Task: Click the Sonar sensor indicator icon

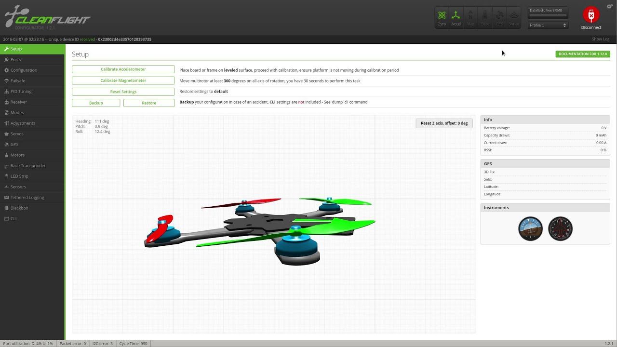Action: coord(514,17)
